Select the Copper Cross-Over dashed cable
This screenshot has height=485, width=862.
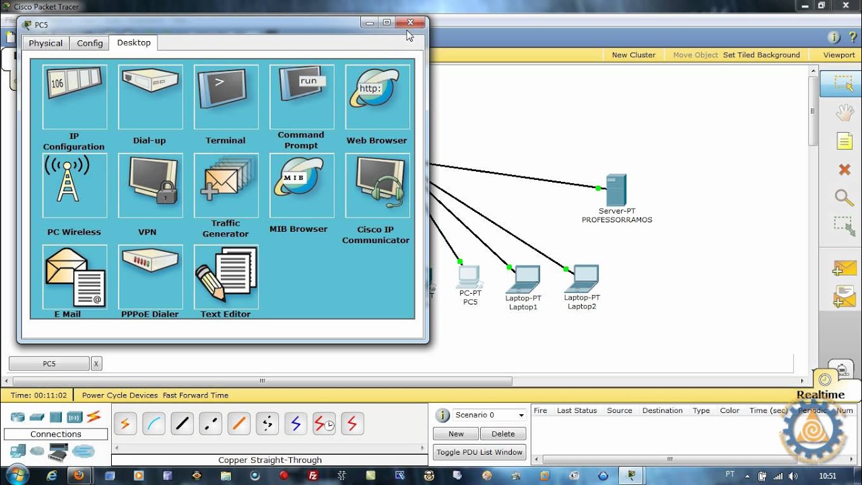coord(210,424)
